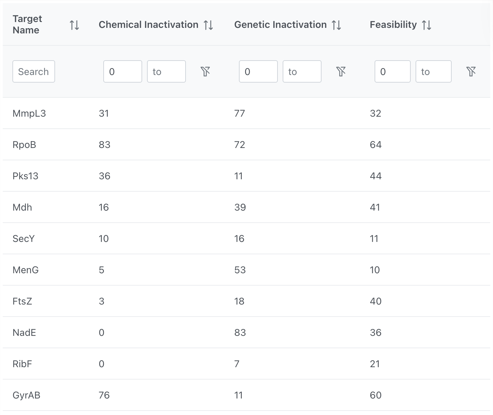
Task: Click the Chemical Inactivation sort arrows
Action: 208,25
